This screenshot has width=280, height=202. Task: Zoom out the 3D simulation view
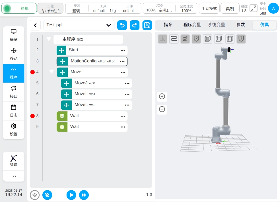point(162,109)
